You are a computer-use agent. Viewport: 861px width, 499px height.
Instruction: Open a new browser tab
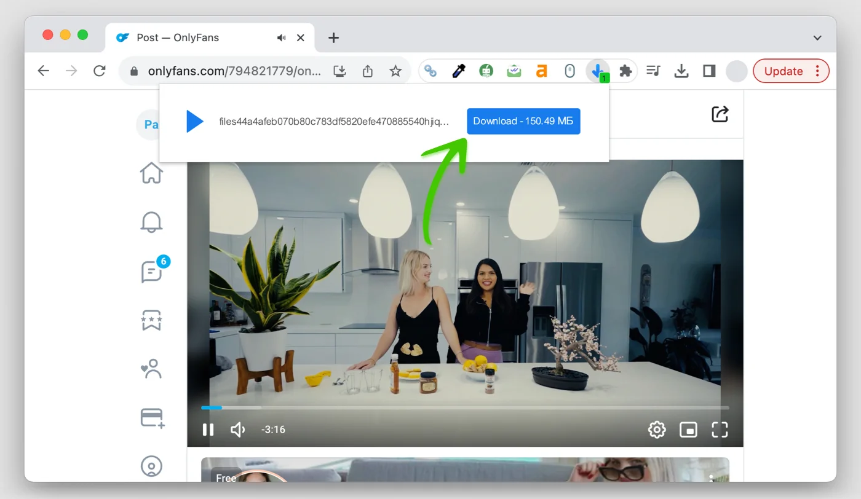(x=333, y=38)
